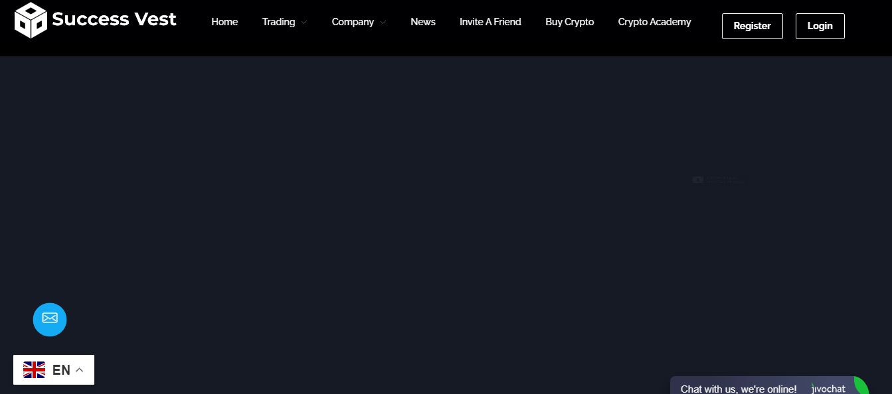Click the Register button
The width and height of the screenshot is (892, 394).
(752, 26)
